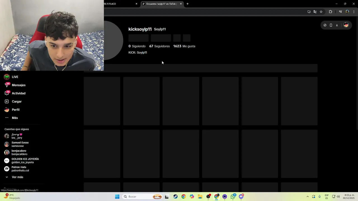
Task: Click LIVE label in sidebar
Action: point(15,77)
